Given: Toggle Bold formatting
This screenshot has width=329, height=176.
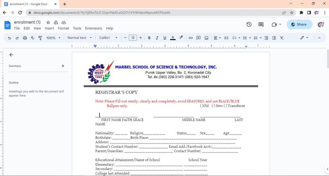Looking at the screenshot, I should (149, 38).
